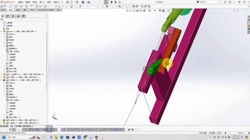The height and width of the screenshot is (140, 250).
Task: Expand the last component row in the tree
Action: 1,123
